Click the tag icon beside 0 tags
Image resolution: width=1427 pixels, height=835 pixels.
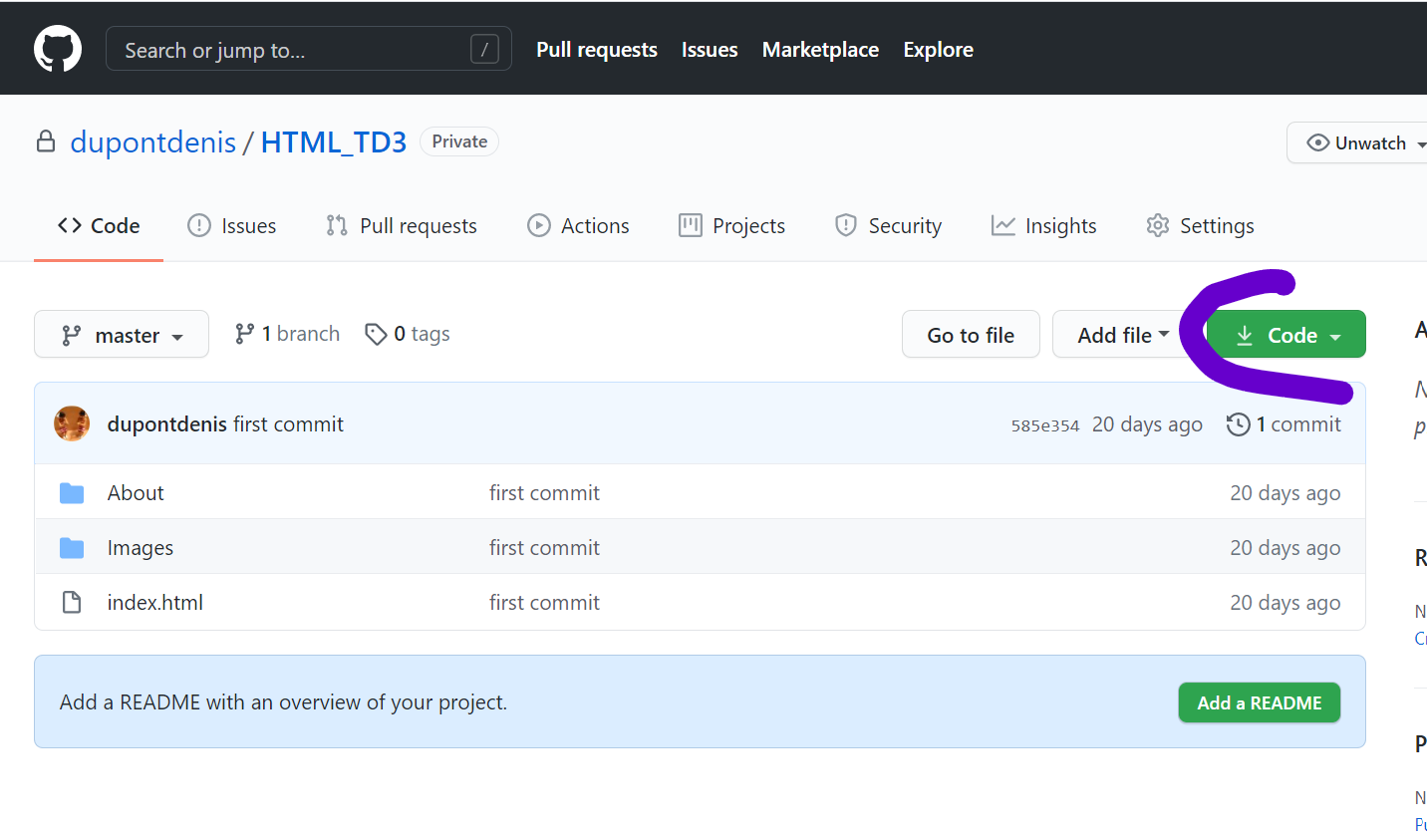[376, 335]
